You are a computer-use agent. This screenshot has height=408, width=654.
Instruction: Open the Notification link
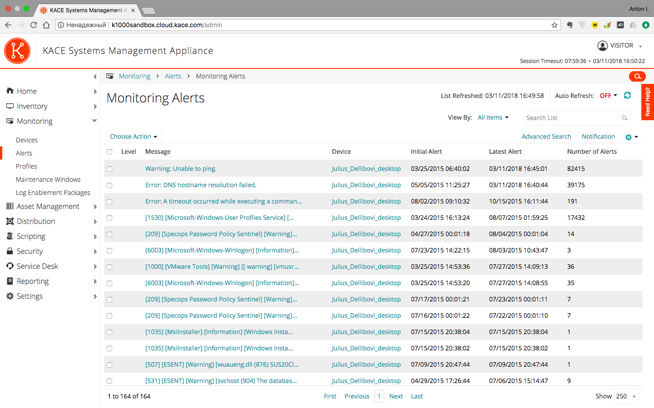pyautogui.click(x=598, y=136)
